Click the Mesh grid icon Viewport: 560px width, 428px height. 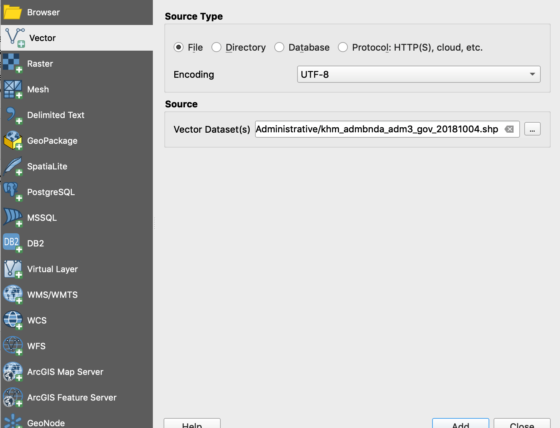click(13, 89)
